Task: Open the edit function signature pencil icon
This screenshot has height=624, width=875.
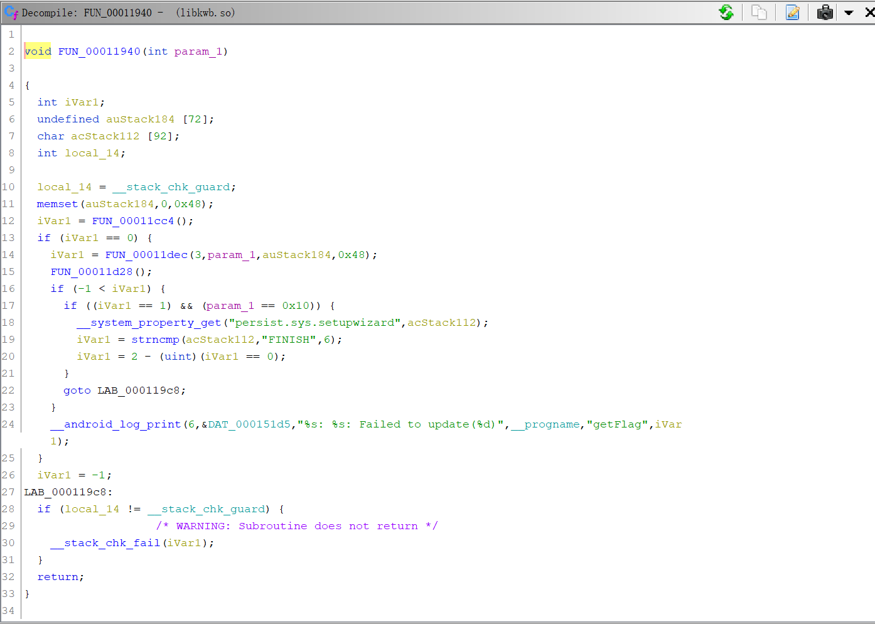Action: (x=793, y=13)
